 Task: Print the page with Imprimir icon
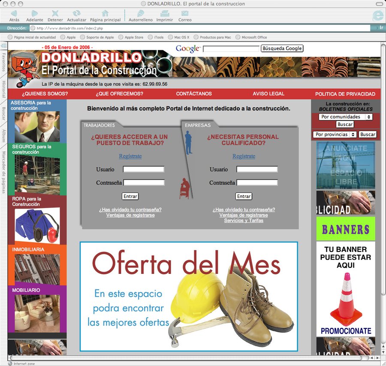pos(165,14)
